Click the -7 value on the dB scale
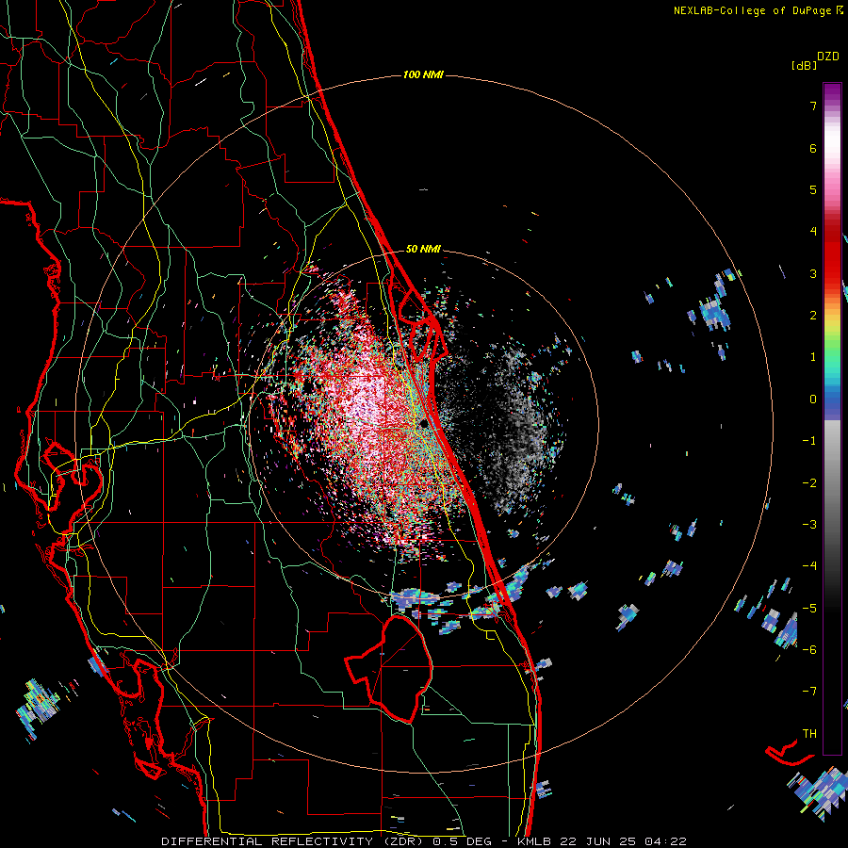Viewport: 848px width, 848px height. (x=809, y=692)
